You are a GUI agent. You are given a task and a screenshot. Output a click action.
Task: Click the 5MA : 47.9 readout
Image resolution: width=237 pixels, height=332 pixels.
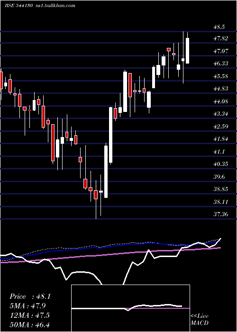point(27,306)
